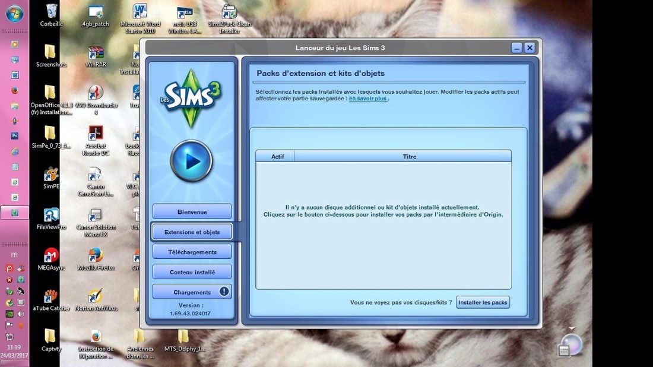Open the Contenu installé tab
The width and height of the screenshot is (653, 367).
(x=192, y=273)
